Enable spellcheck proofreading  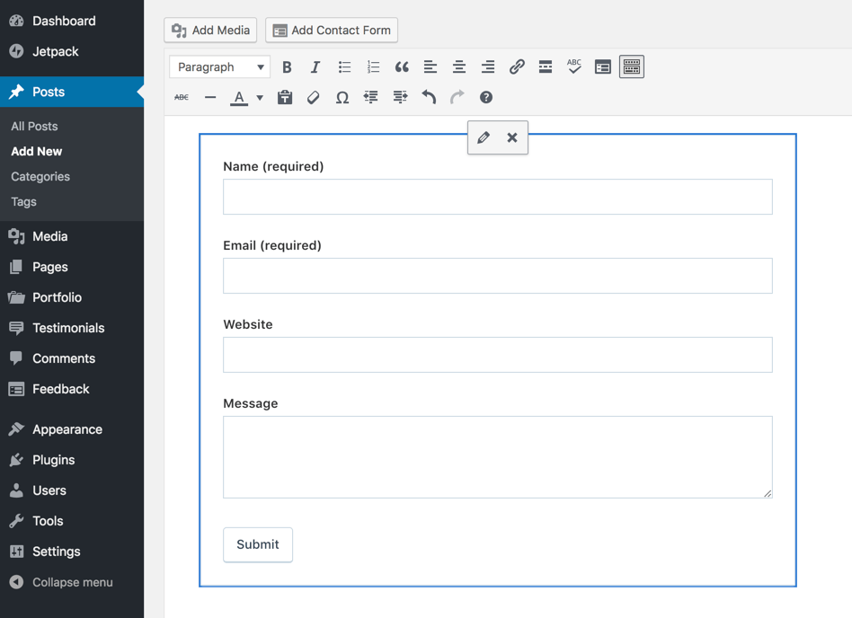[574, 66]
